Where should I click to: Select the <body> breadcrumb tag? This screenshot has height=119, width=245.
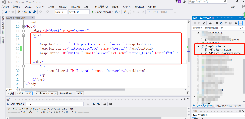pyautogui.click(x=53, y=93)
